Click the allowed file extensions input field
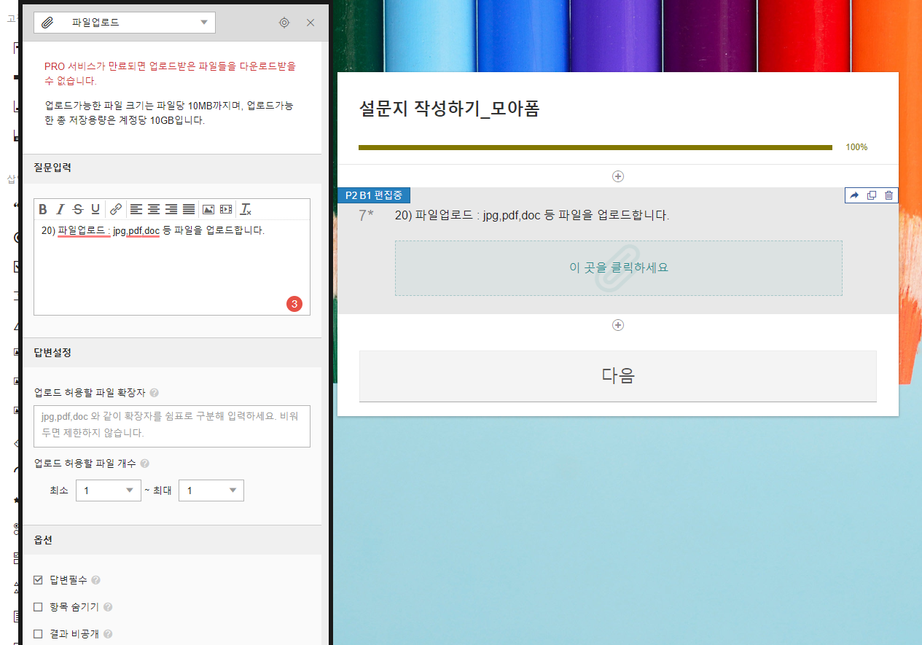 [x=172, y=426]
